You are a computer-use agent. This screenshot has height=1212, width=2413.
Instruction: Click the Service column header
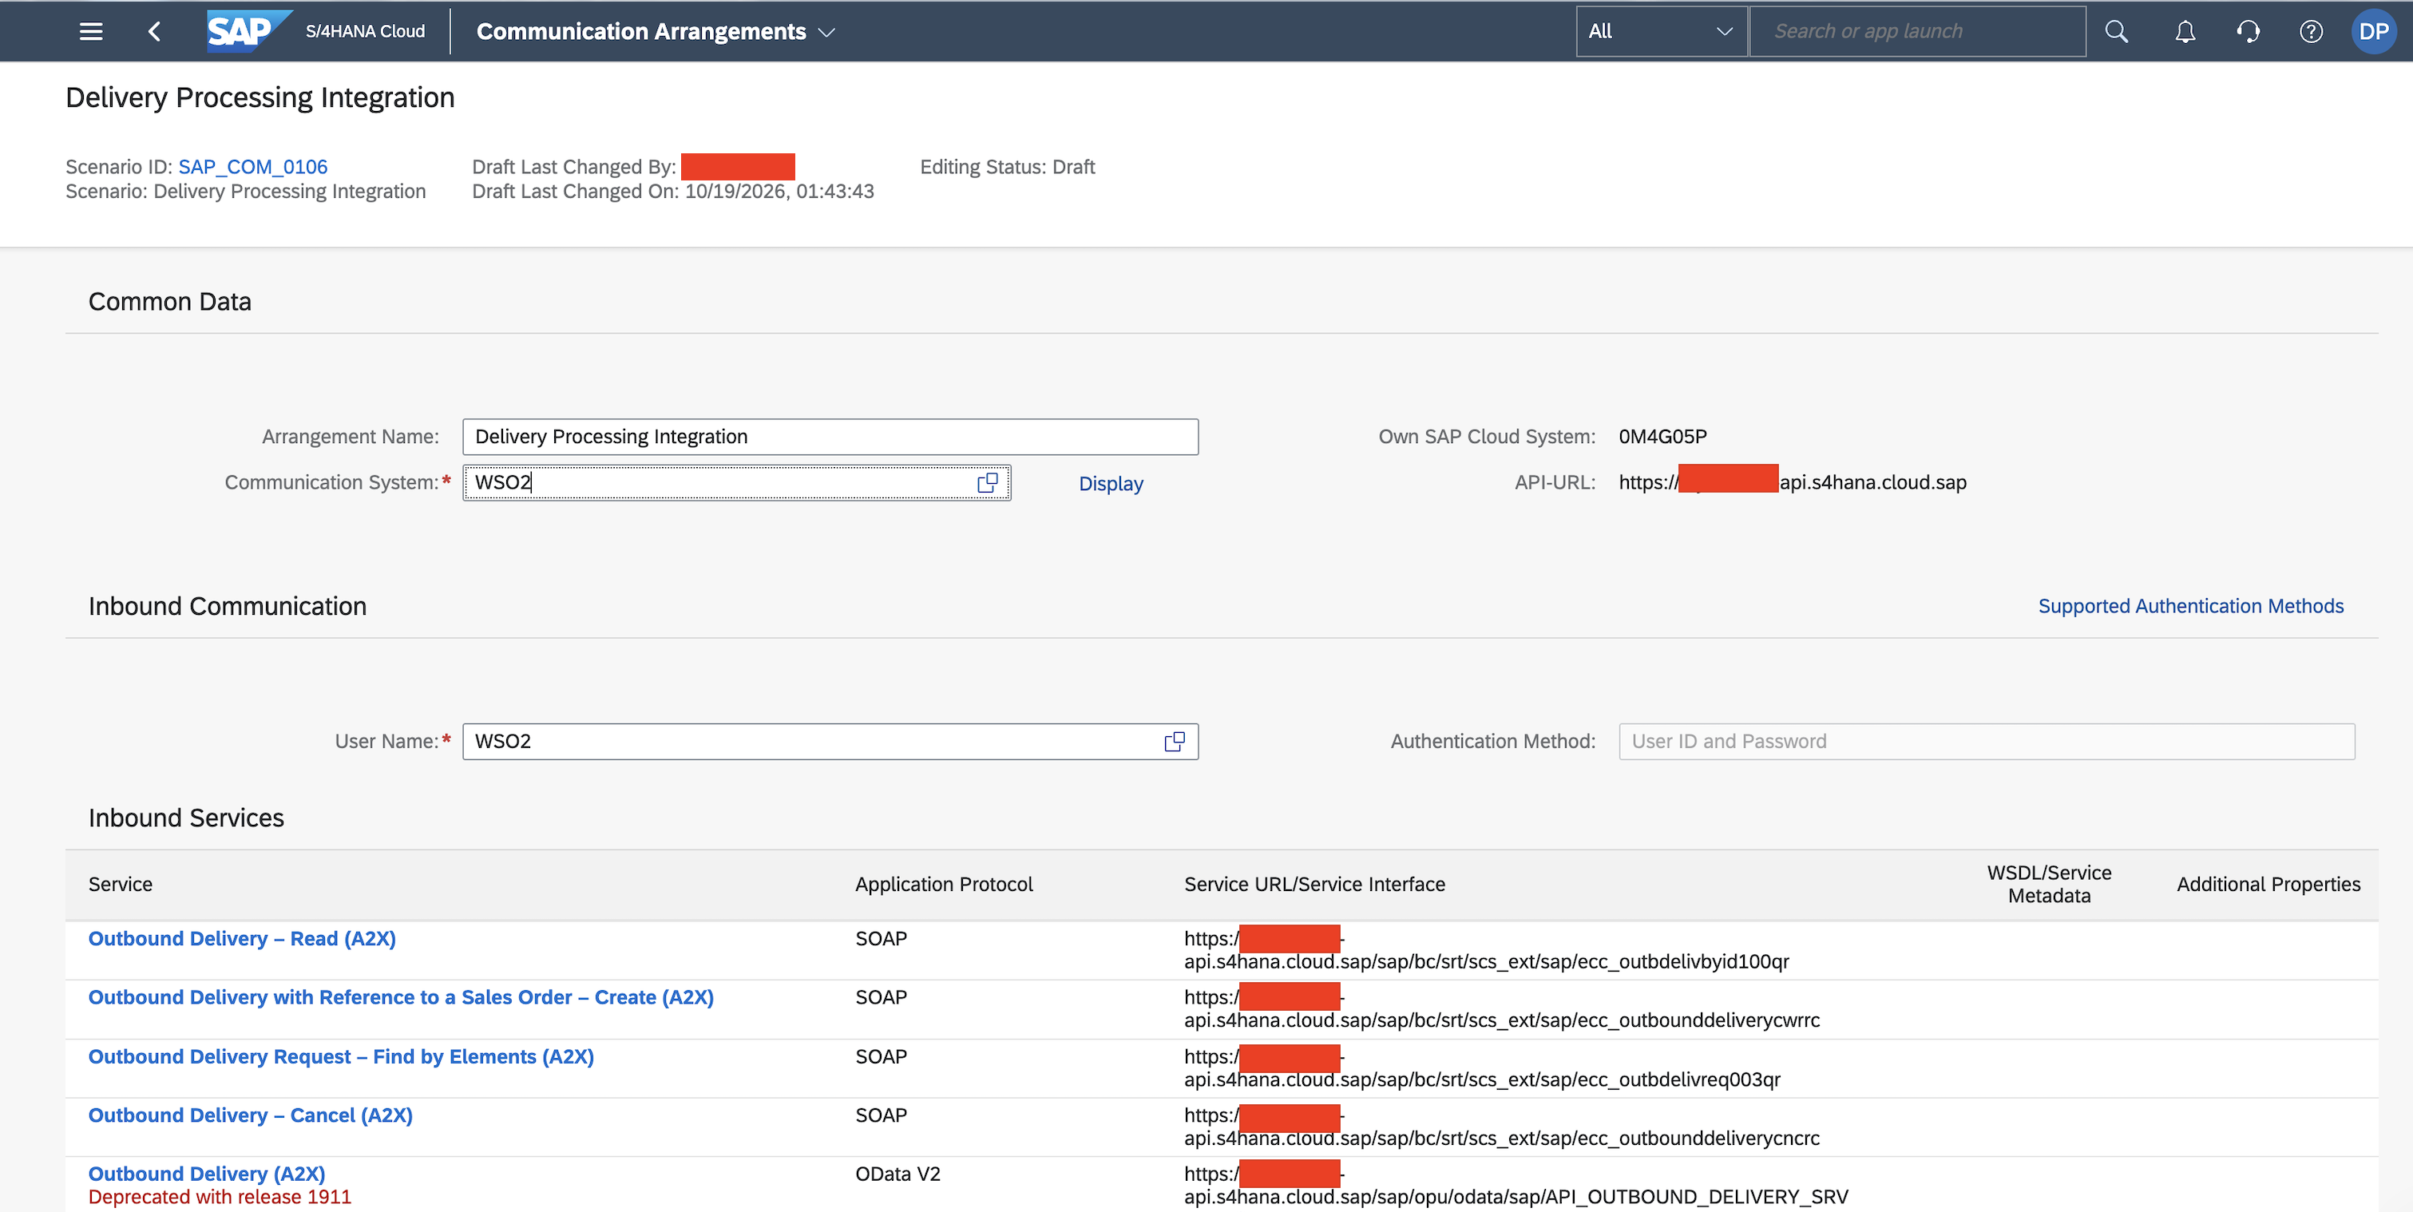pyautogui.click(x=120, y=884)
